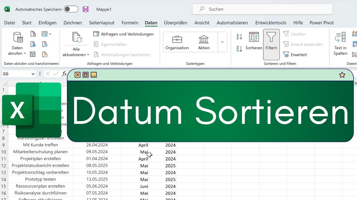Image resolution: width=357 pixels, height=200 pixels.
Task: Click the yellow star icon
Action: point(342,75)
